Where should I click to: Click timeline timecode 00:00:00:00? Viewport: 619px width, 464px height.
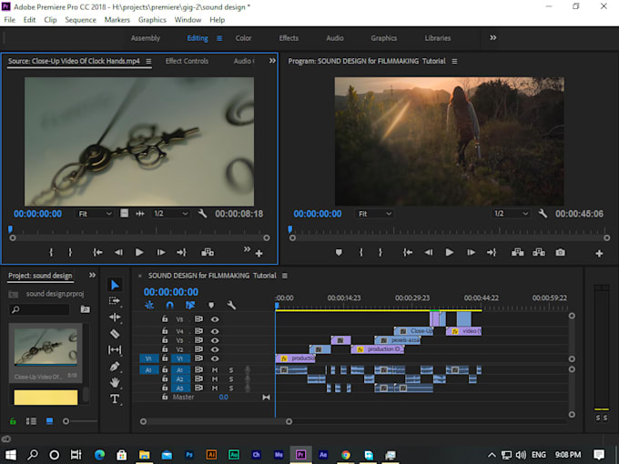click(x=171, y=292)
